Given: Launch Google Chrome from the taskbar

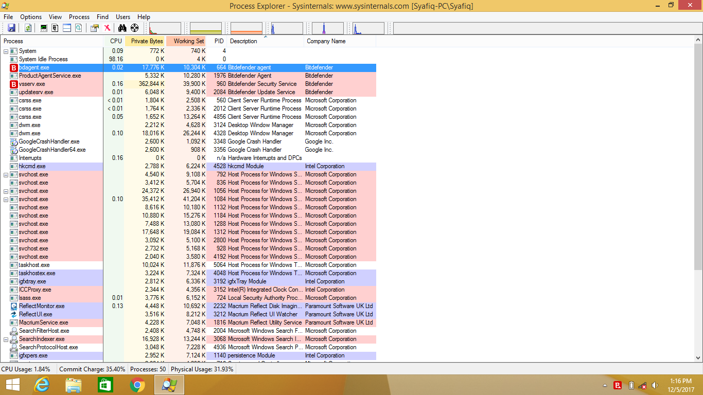Looking at the screenshot, I should [137, 385].
